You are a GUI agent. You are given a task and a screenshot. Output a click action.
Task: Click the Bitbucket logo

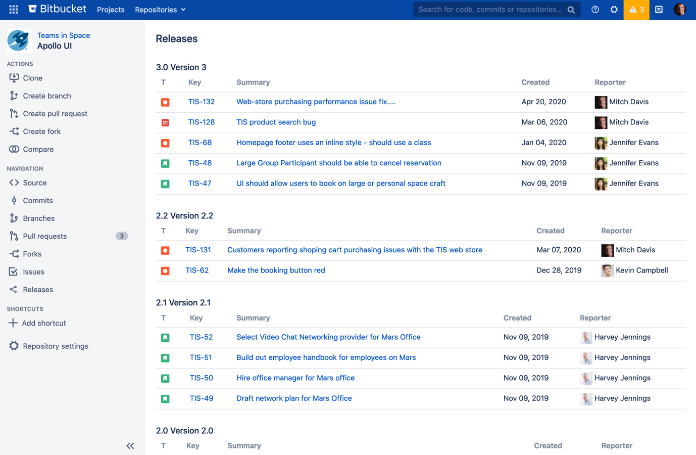(57, 9)
